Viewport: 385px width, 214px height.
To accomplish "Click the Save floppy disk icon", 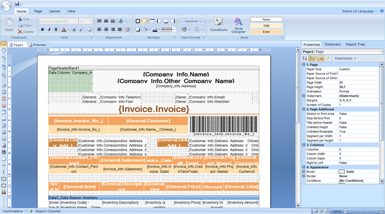I will click(x=17, y=3).
